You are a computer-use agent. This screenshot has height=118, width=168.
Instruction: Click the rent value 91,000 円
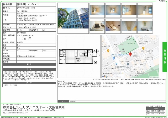(x=24, y=39)
